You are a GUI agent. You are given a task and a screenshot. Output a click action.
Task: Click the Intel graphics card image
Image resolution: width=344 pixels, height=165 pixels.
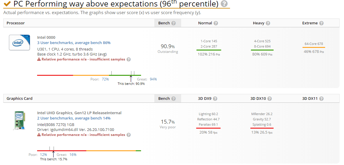pos(19,120)
